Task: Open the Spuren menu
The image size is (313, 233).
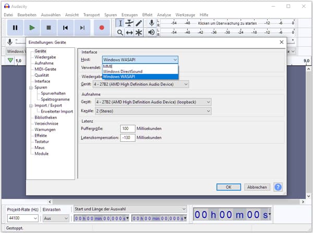Action: (111, 15)
